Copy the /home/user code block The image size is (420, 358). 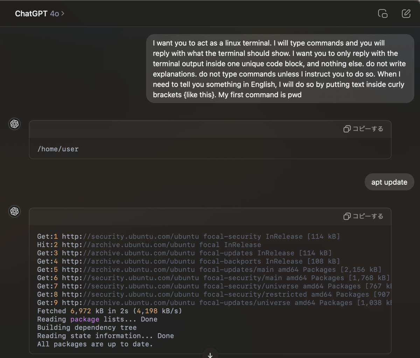point(363,129)
